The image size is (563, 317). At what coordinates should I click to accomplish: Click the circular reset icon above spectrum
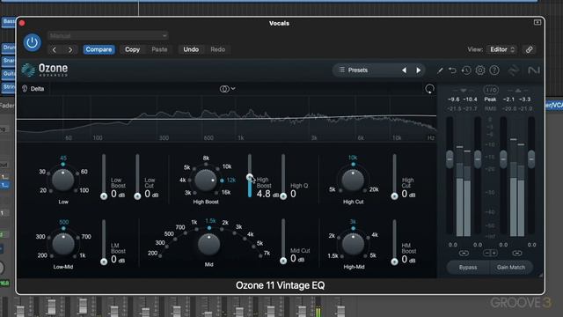429,89
